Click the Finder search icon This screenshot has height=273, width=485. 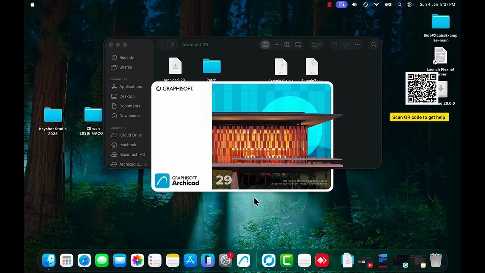pos(374,45)
